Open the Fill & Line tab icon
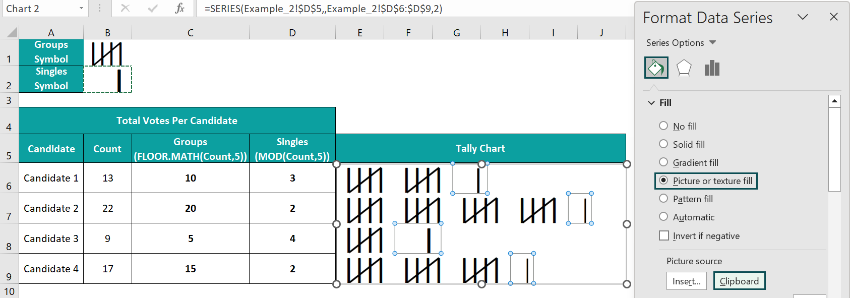The image size is (850, 298). click(x=656, y=68)
